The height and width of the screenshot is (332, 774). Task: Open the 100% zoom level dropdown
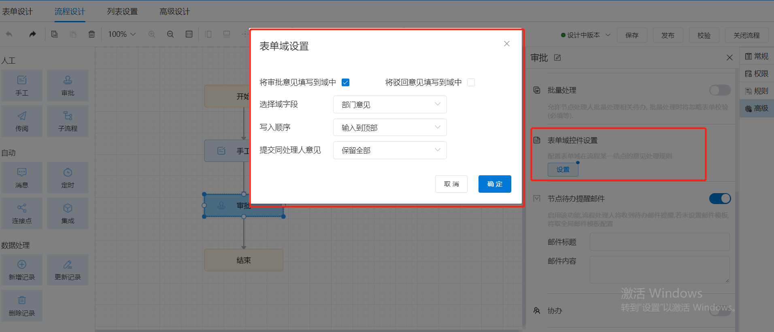click(121, 34)
